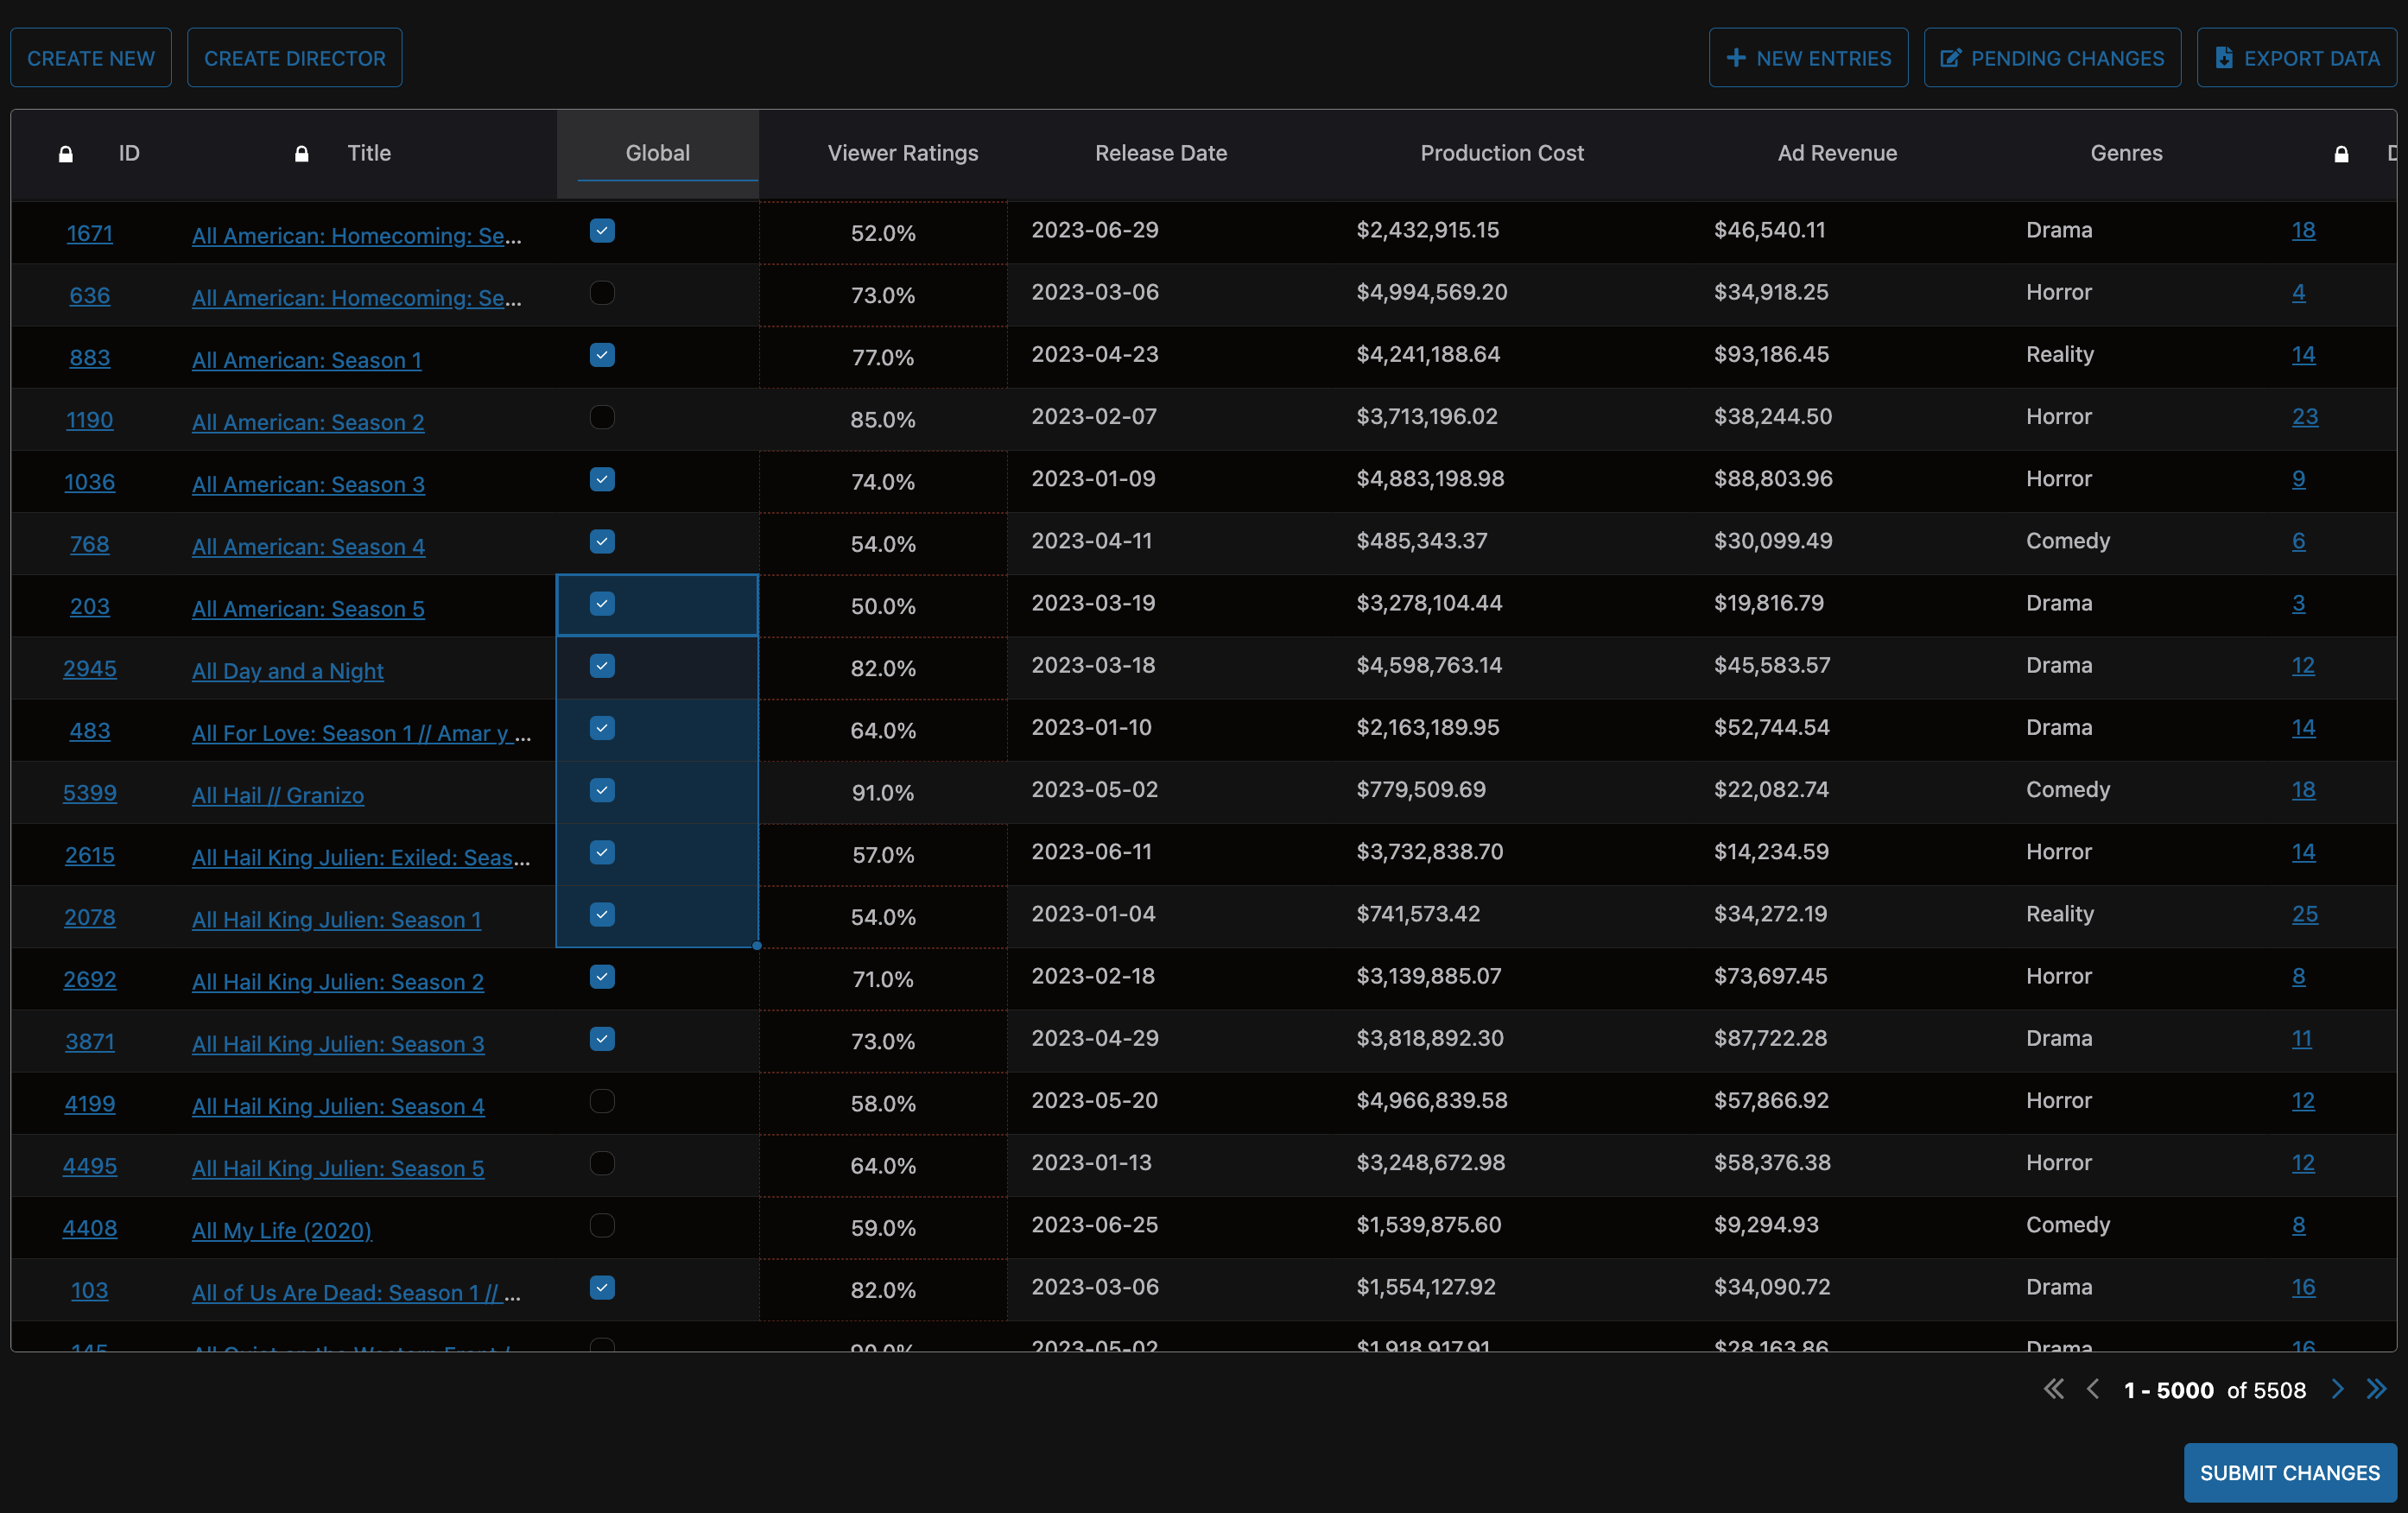Click the lock icon after Genres column
Viewport: 2408px width, 1513px height.
coord(2341,154)
